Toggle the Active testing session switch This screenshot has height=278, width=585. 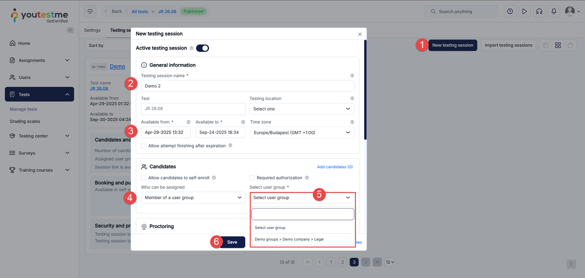click(x=202, y=48)
